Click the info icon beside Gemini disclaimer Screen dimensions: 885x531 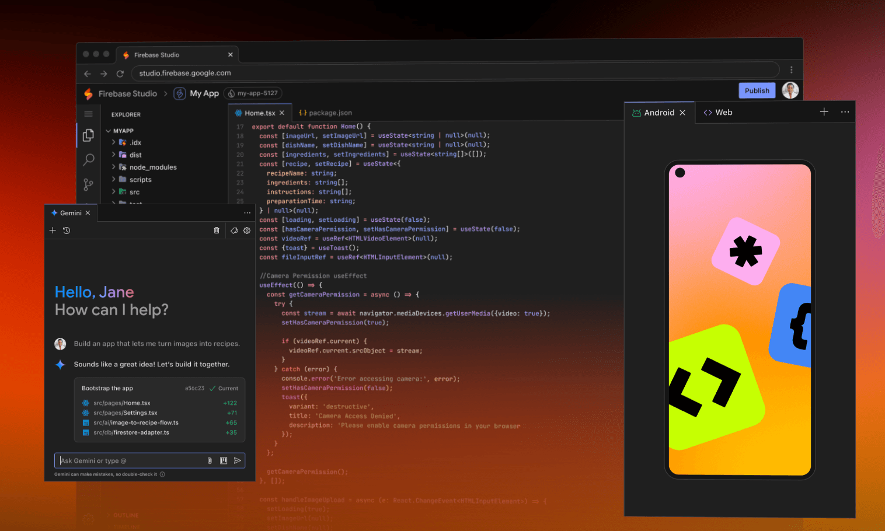point(162,474)
